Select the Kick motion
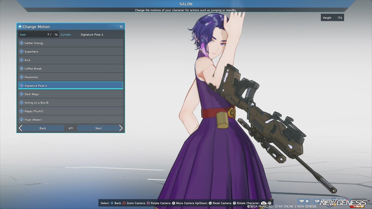Screen dimensions: 372x209 tap(71, 60)
